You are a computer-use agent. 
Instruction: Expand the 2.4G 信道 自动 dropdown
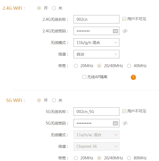pos(96,54)
